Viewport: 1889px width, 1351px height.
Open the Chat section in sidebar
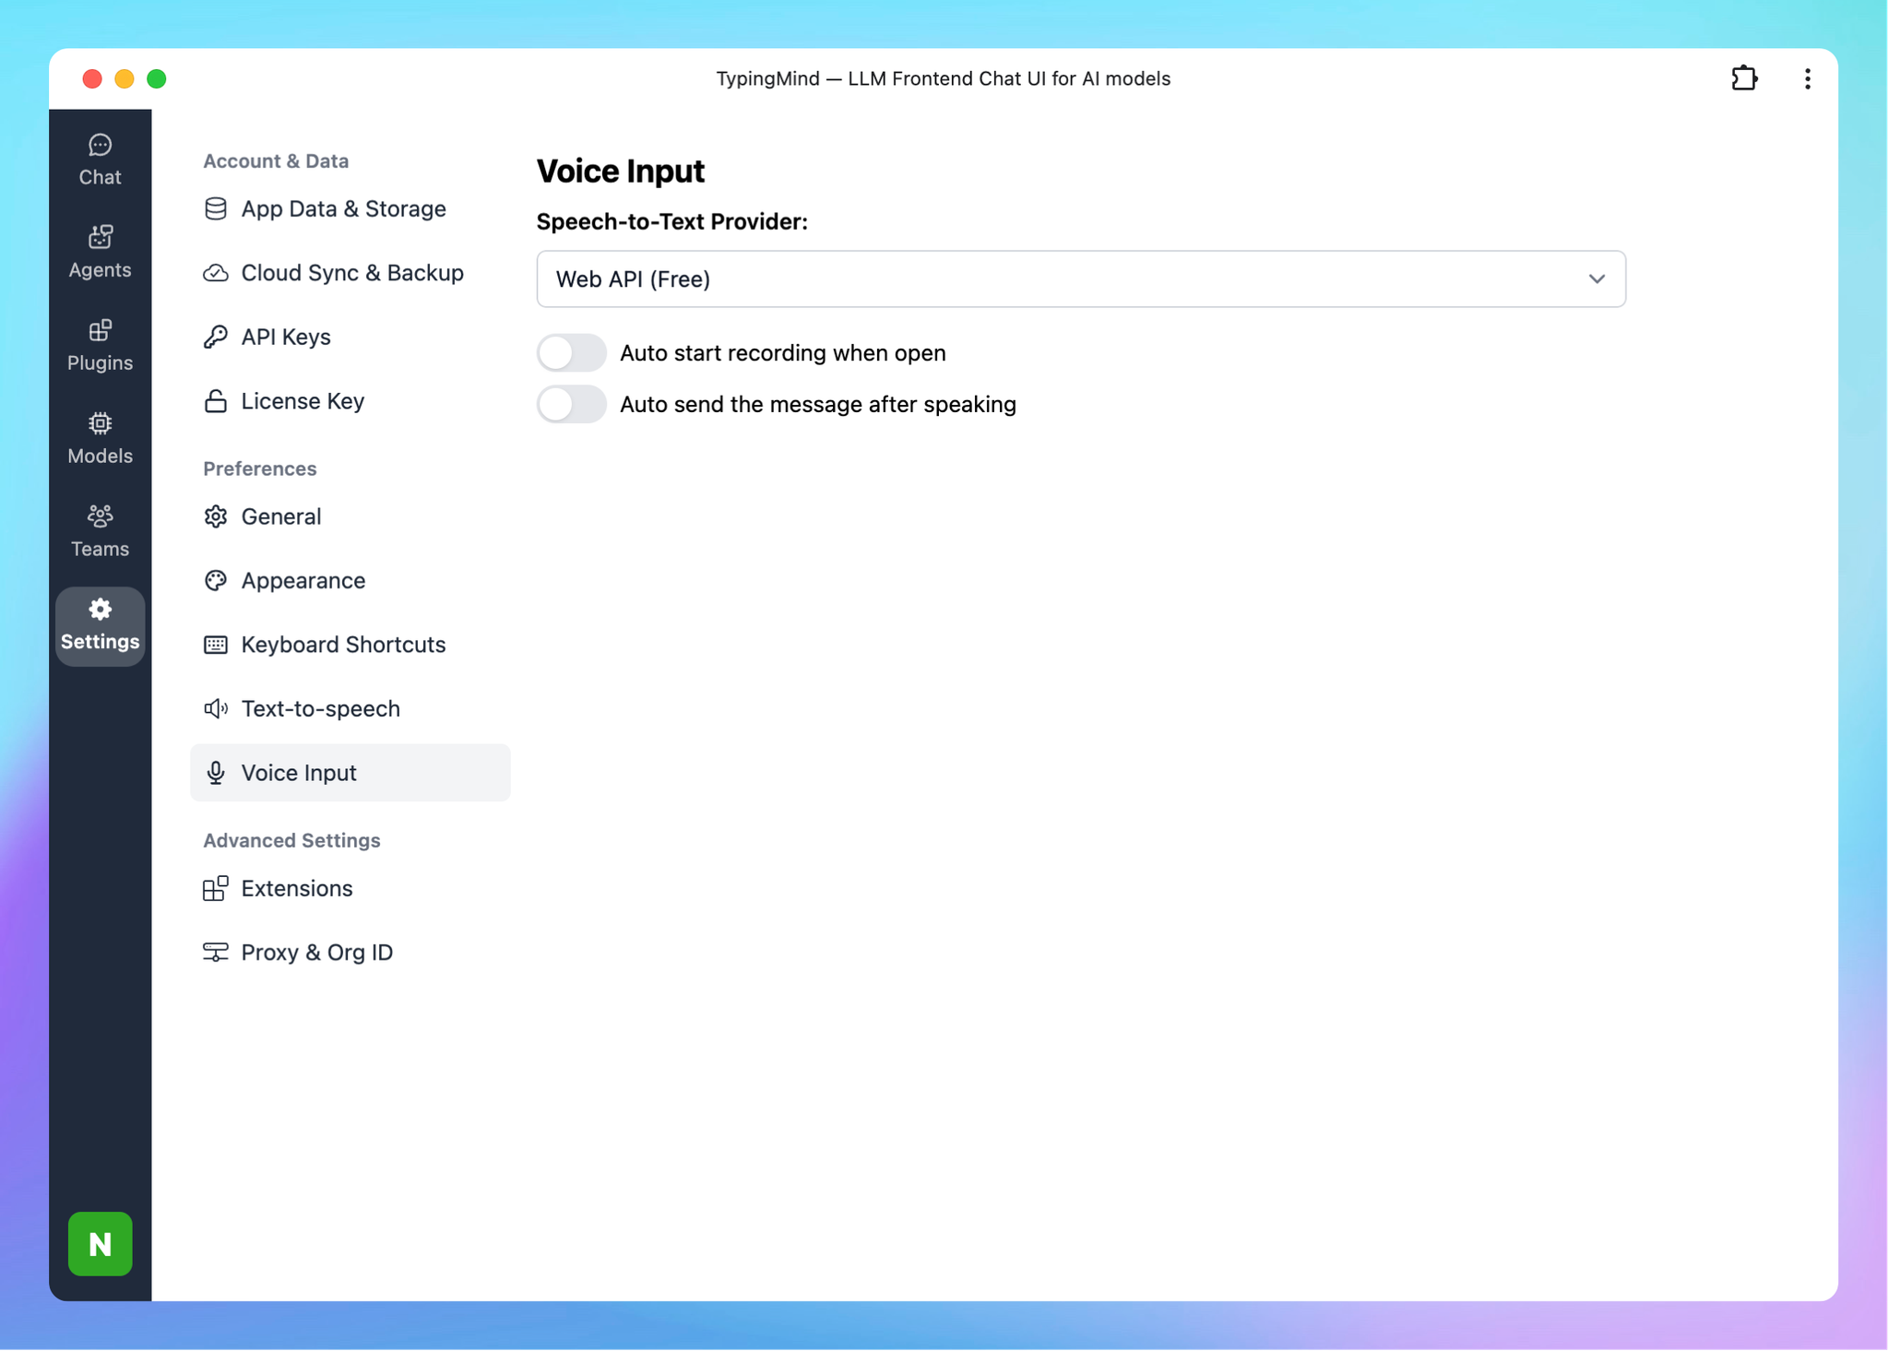pyautogui.click(x=100, y=160)
